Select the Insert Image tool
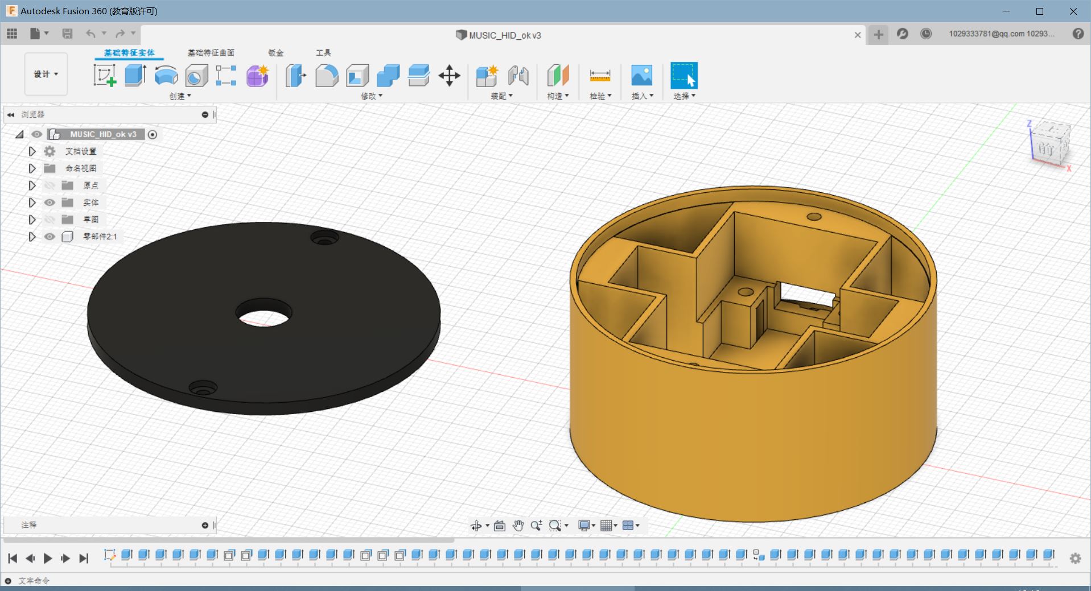This screenshot has width=1091, height=591. pyautogui.click(x=642, y=75)
